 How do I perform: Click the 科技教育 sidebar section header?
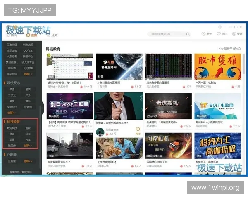click(13, 122)
